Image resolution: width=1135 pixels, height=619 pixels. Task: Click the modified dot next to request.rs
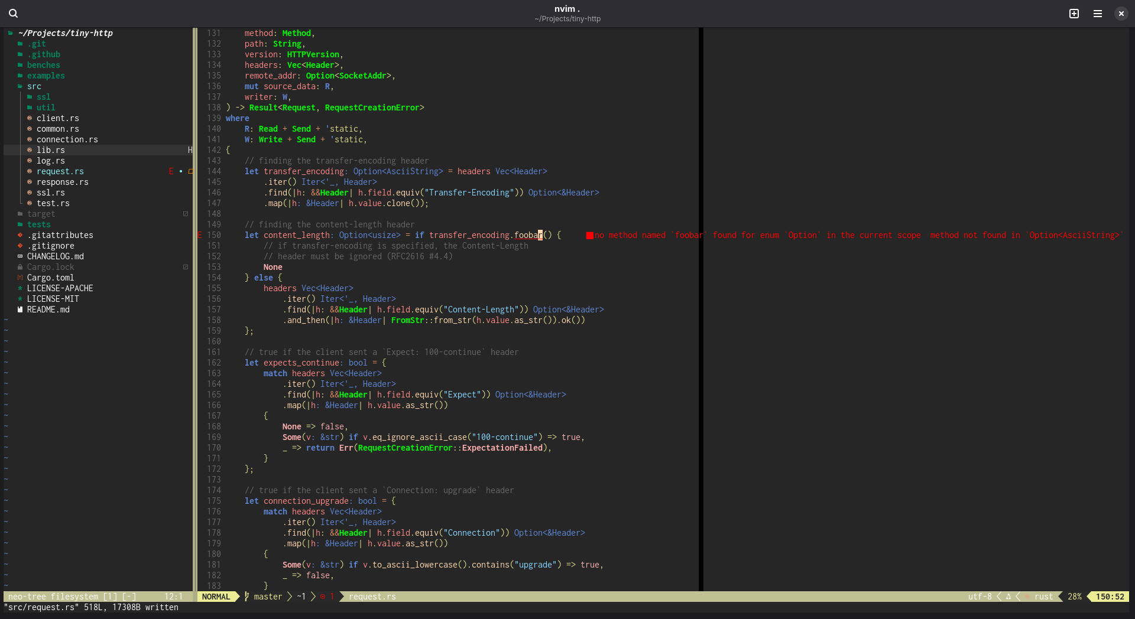click(180, 171)
